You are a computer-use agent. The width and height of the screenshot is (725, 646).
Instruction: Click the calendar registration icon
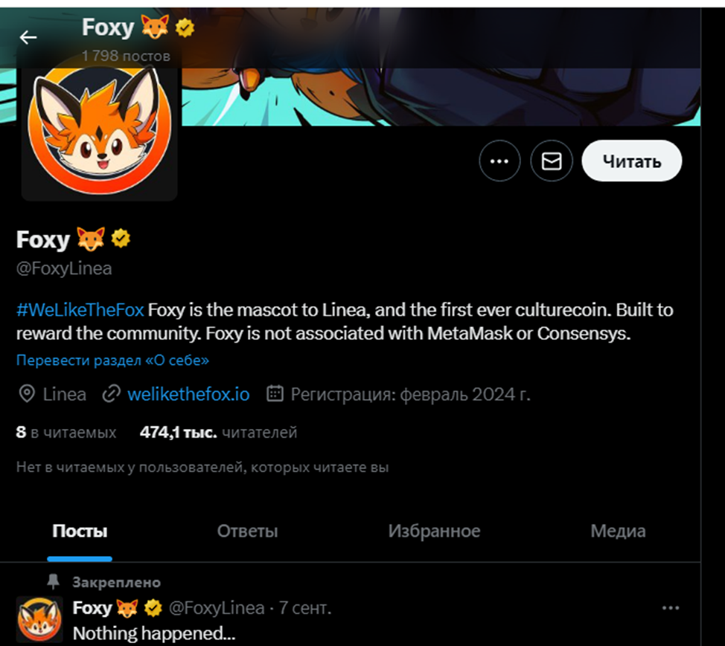pyautogui.click(x=275, y=394)
